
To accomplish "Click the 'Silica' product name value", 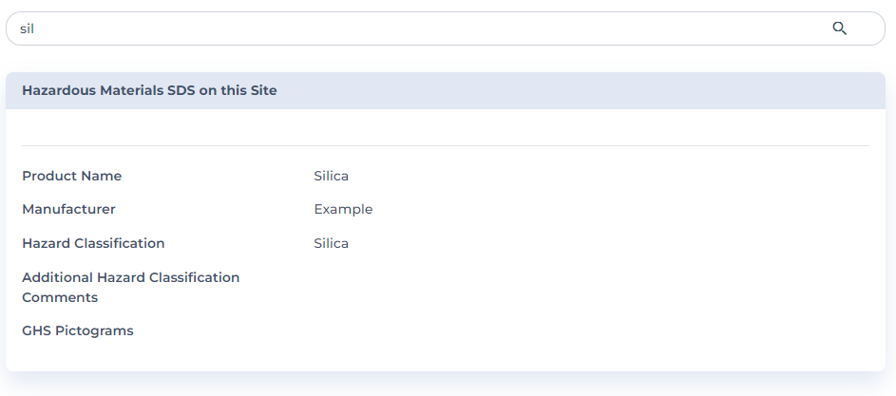I will [331, 176].
